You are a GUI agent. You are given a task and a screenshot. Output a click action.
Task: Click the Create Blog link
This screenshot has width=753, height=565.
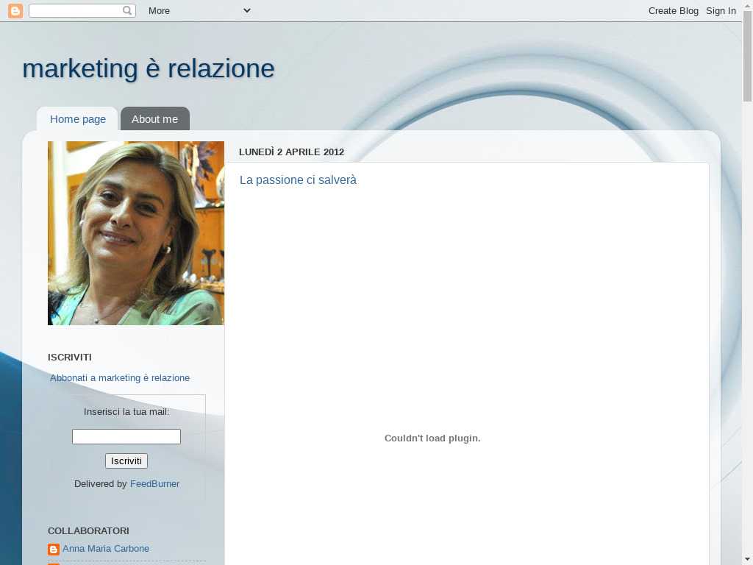(674, 10)
